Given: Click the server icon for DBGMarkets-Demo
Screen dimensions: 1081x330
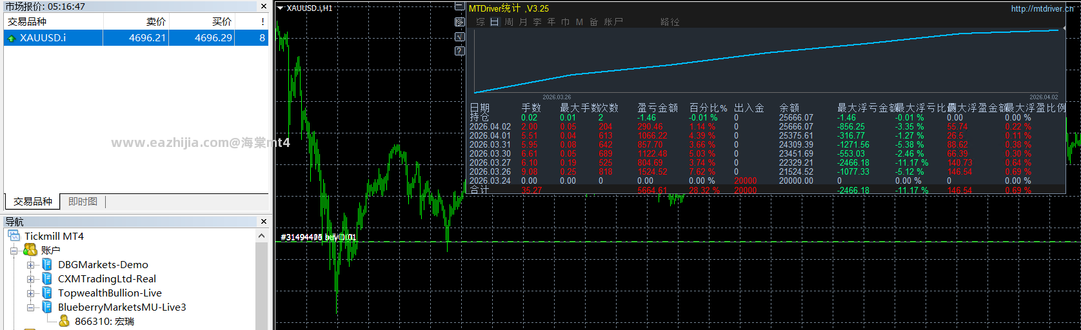Looking at the screenshot, I should click(x=47, y=264).
